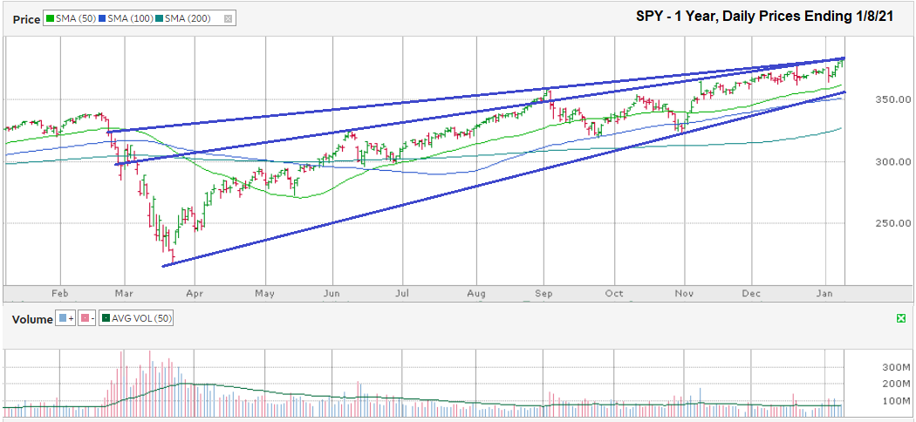Click the Jul date axis label
The width and height of the screenshot is (916, 422).
(x=402, y=295)
